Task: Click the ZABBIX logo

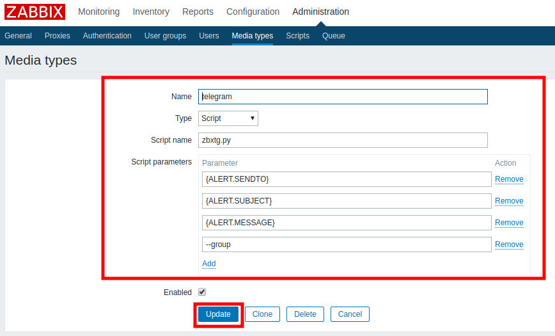Action: point(35,12)
